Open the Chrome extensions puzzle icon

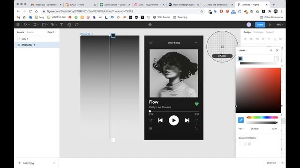pyautogui.click(x=270, y=11)
